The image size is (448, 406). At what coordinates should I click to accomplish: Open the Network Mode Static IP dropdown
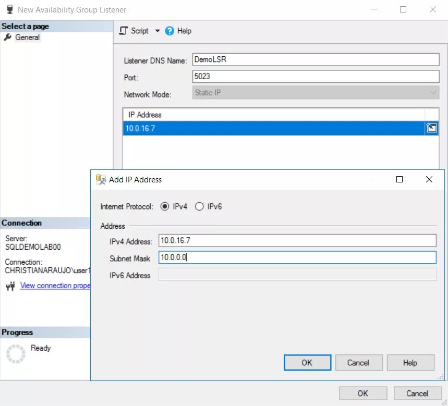(x=316, y=93)
